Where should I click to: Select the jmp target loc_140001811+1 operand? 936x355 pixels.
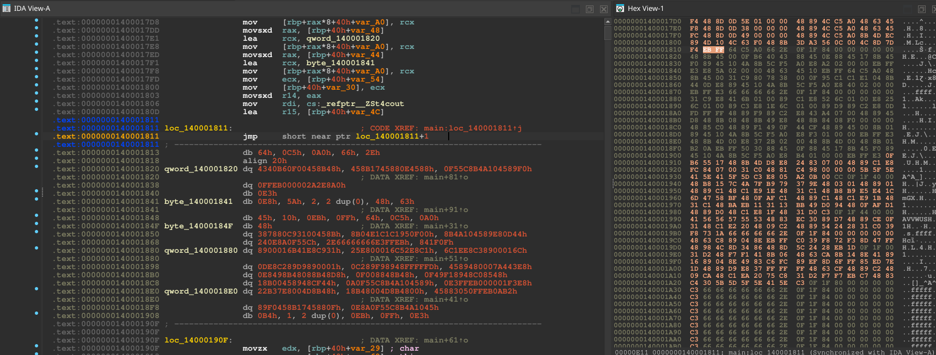click(x=392, y=136)
